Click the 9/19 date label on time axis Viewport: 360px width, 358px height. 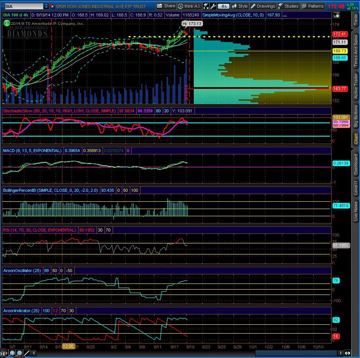(x=190, y=347)
